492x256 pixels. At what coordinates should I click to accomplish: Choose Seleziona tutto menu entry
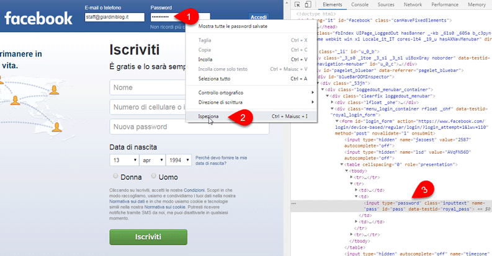click(251, 79)
